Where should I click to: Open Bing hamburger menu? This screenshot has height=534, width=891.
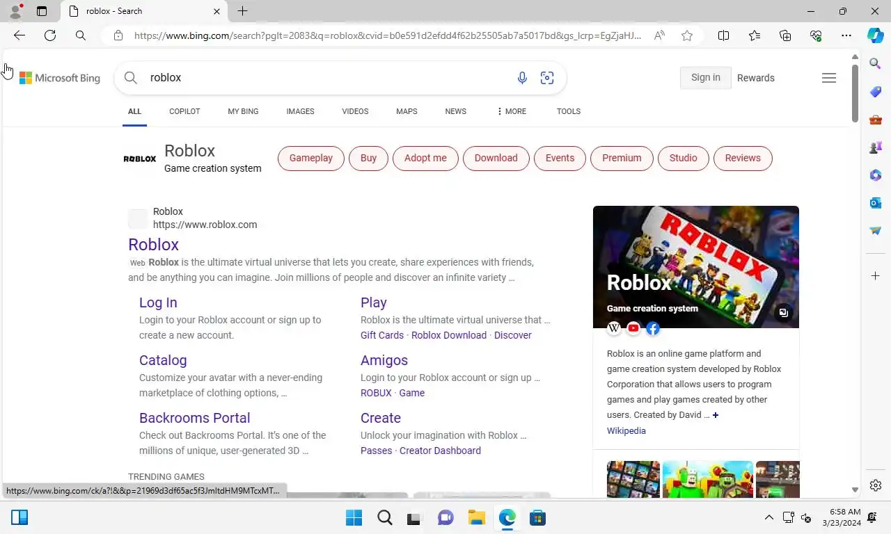tap(829, 78)
